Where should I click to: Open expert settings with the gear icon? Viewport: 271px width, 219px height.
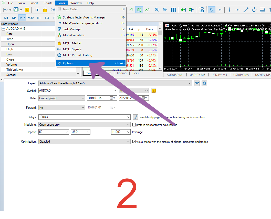(x=204, y=83)
